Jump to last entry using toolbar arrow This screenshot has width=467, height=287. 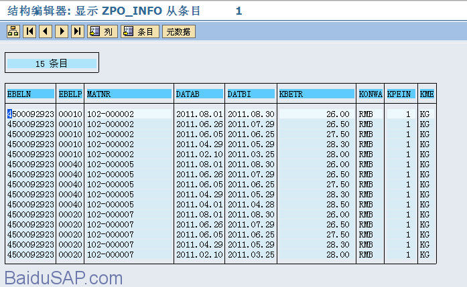click(x=78, y=31)
